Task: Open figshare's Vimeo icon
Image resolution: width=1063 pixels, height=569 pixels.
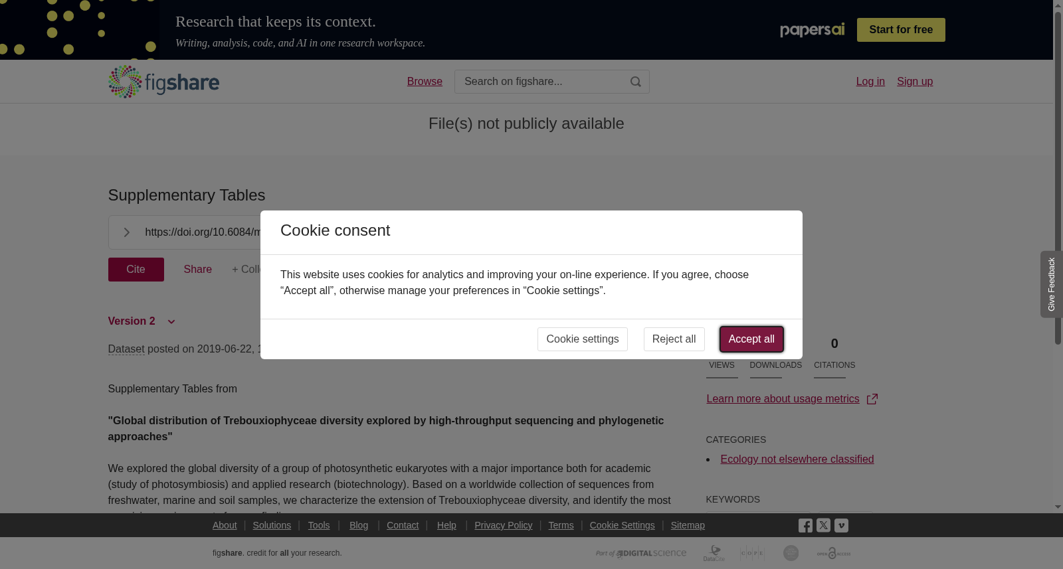Action: click(x=841, y=525)
